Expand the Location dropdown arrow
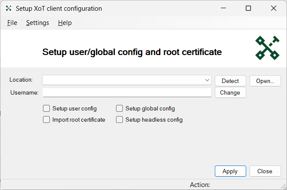287x190 pixels. [x=207, y=80]
